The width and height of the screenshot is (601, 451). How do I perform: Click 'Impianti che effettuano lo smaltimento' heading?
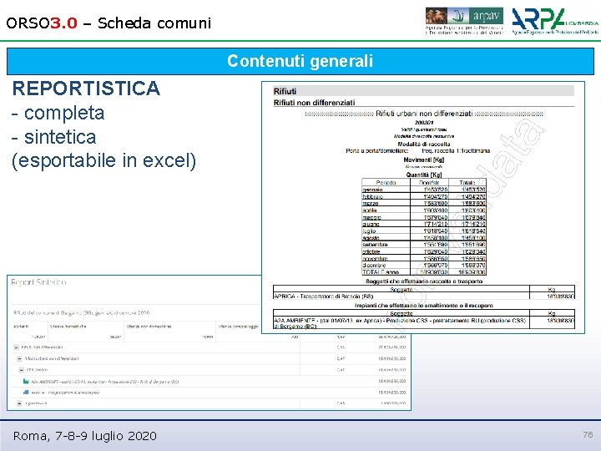424,306
